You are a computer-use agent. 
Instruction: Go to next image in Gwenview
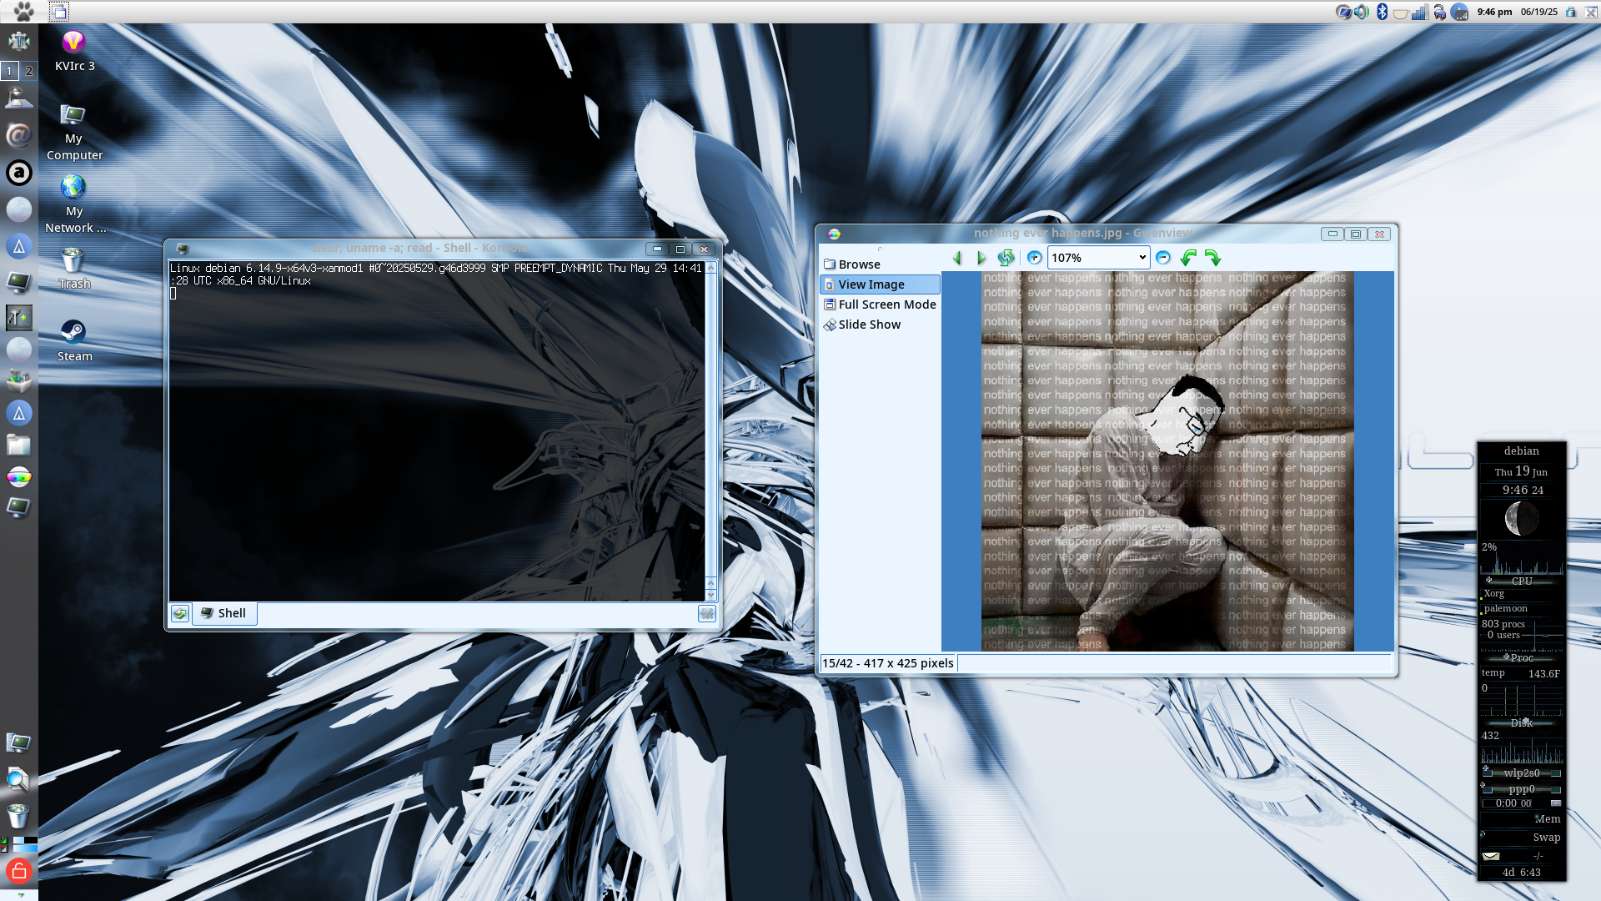(x=981, y=258)
